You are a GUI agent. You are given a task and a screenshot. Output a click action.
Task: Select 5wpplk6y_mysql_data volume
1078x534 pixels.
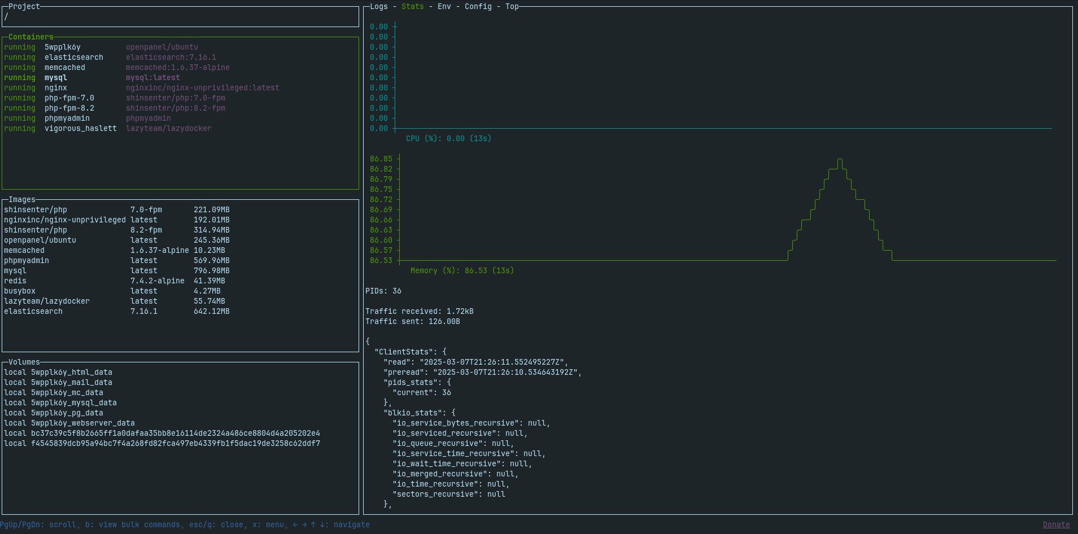tap(180, 402)
